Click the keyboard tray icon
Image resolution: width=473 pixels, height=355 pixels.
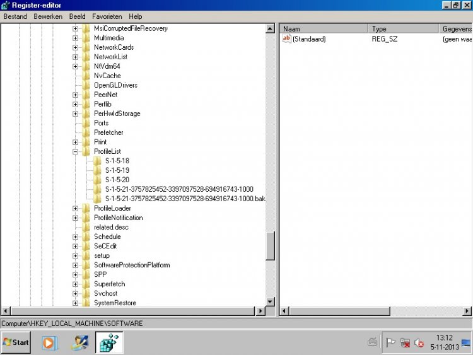373,342
